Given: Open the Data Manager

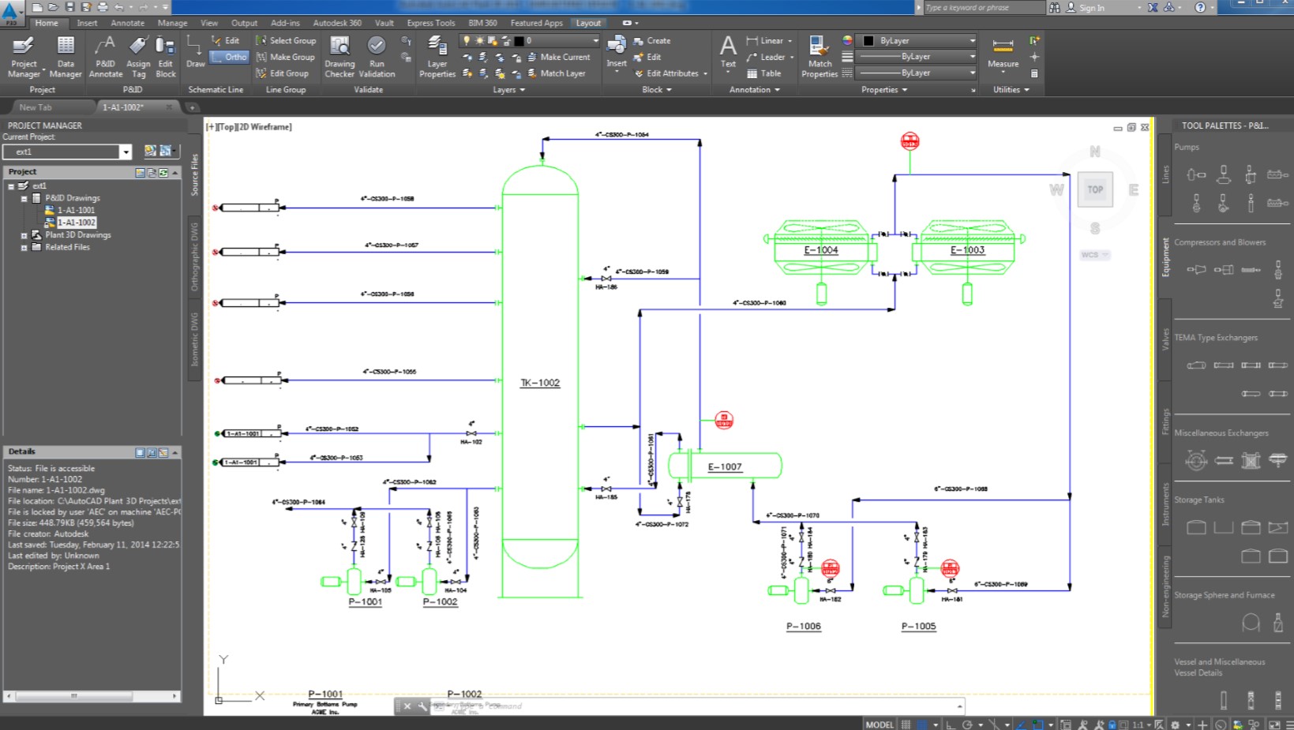Looking at the screenshot, I should [66, 55].
